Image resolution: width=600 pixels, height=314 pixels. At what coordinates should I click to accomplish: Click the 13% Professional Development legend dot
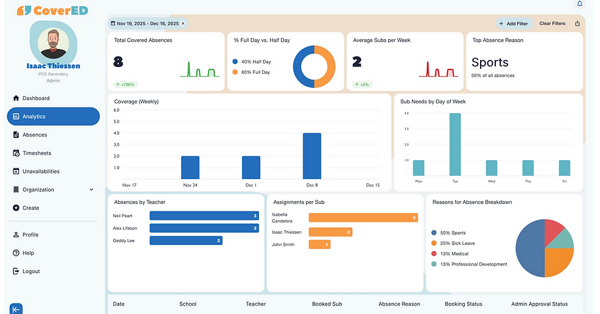[434, 264]
